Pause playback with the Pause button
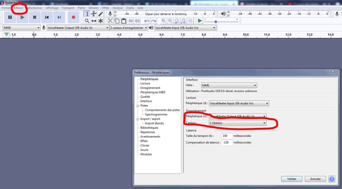Screen dimensions: 342x189 (x=10, y=17)
